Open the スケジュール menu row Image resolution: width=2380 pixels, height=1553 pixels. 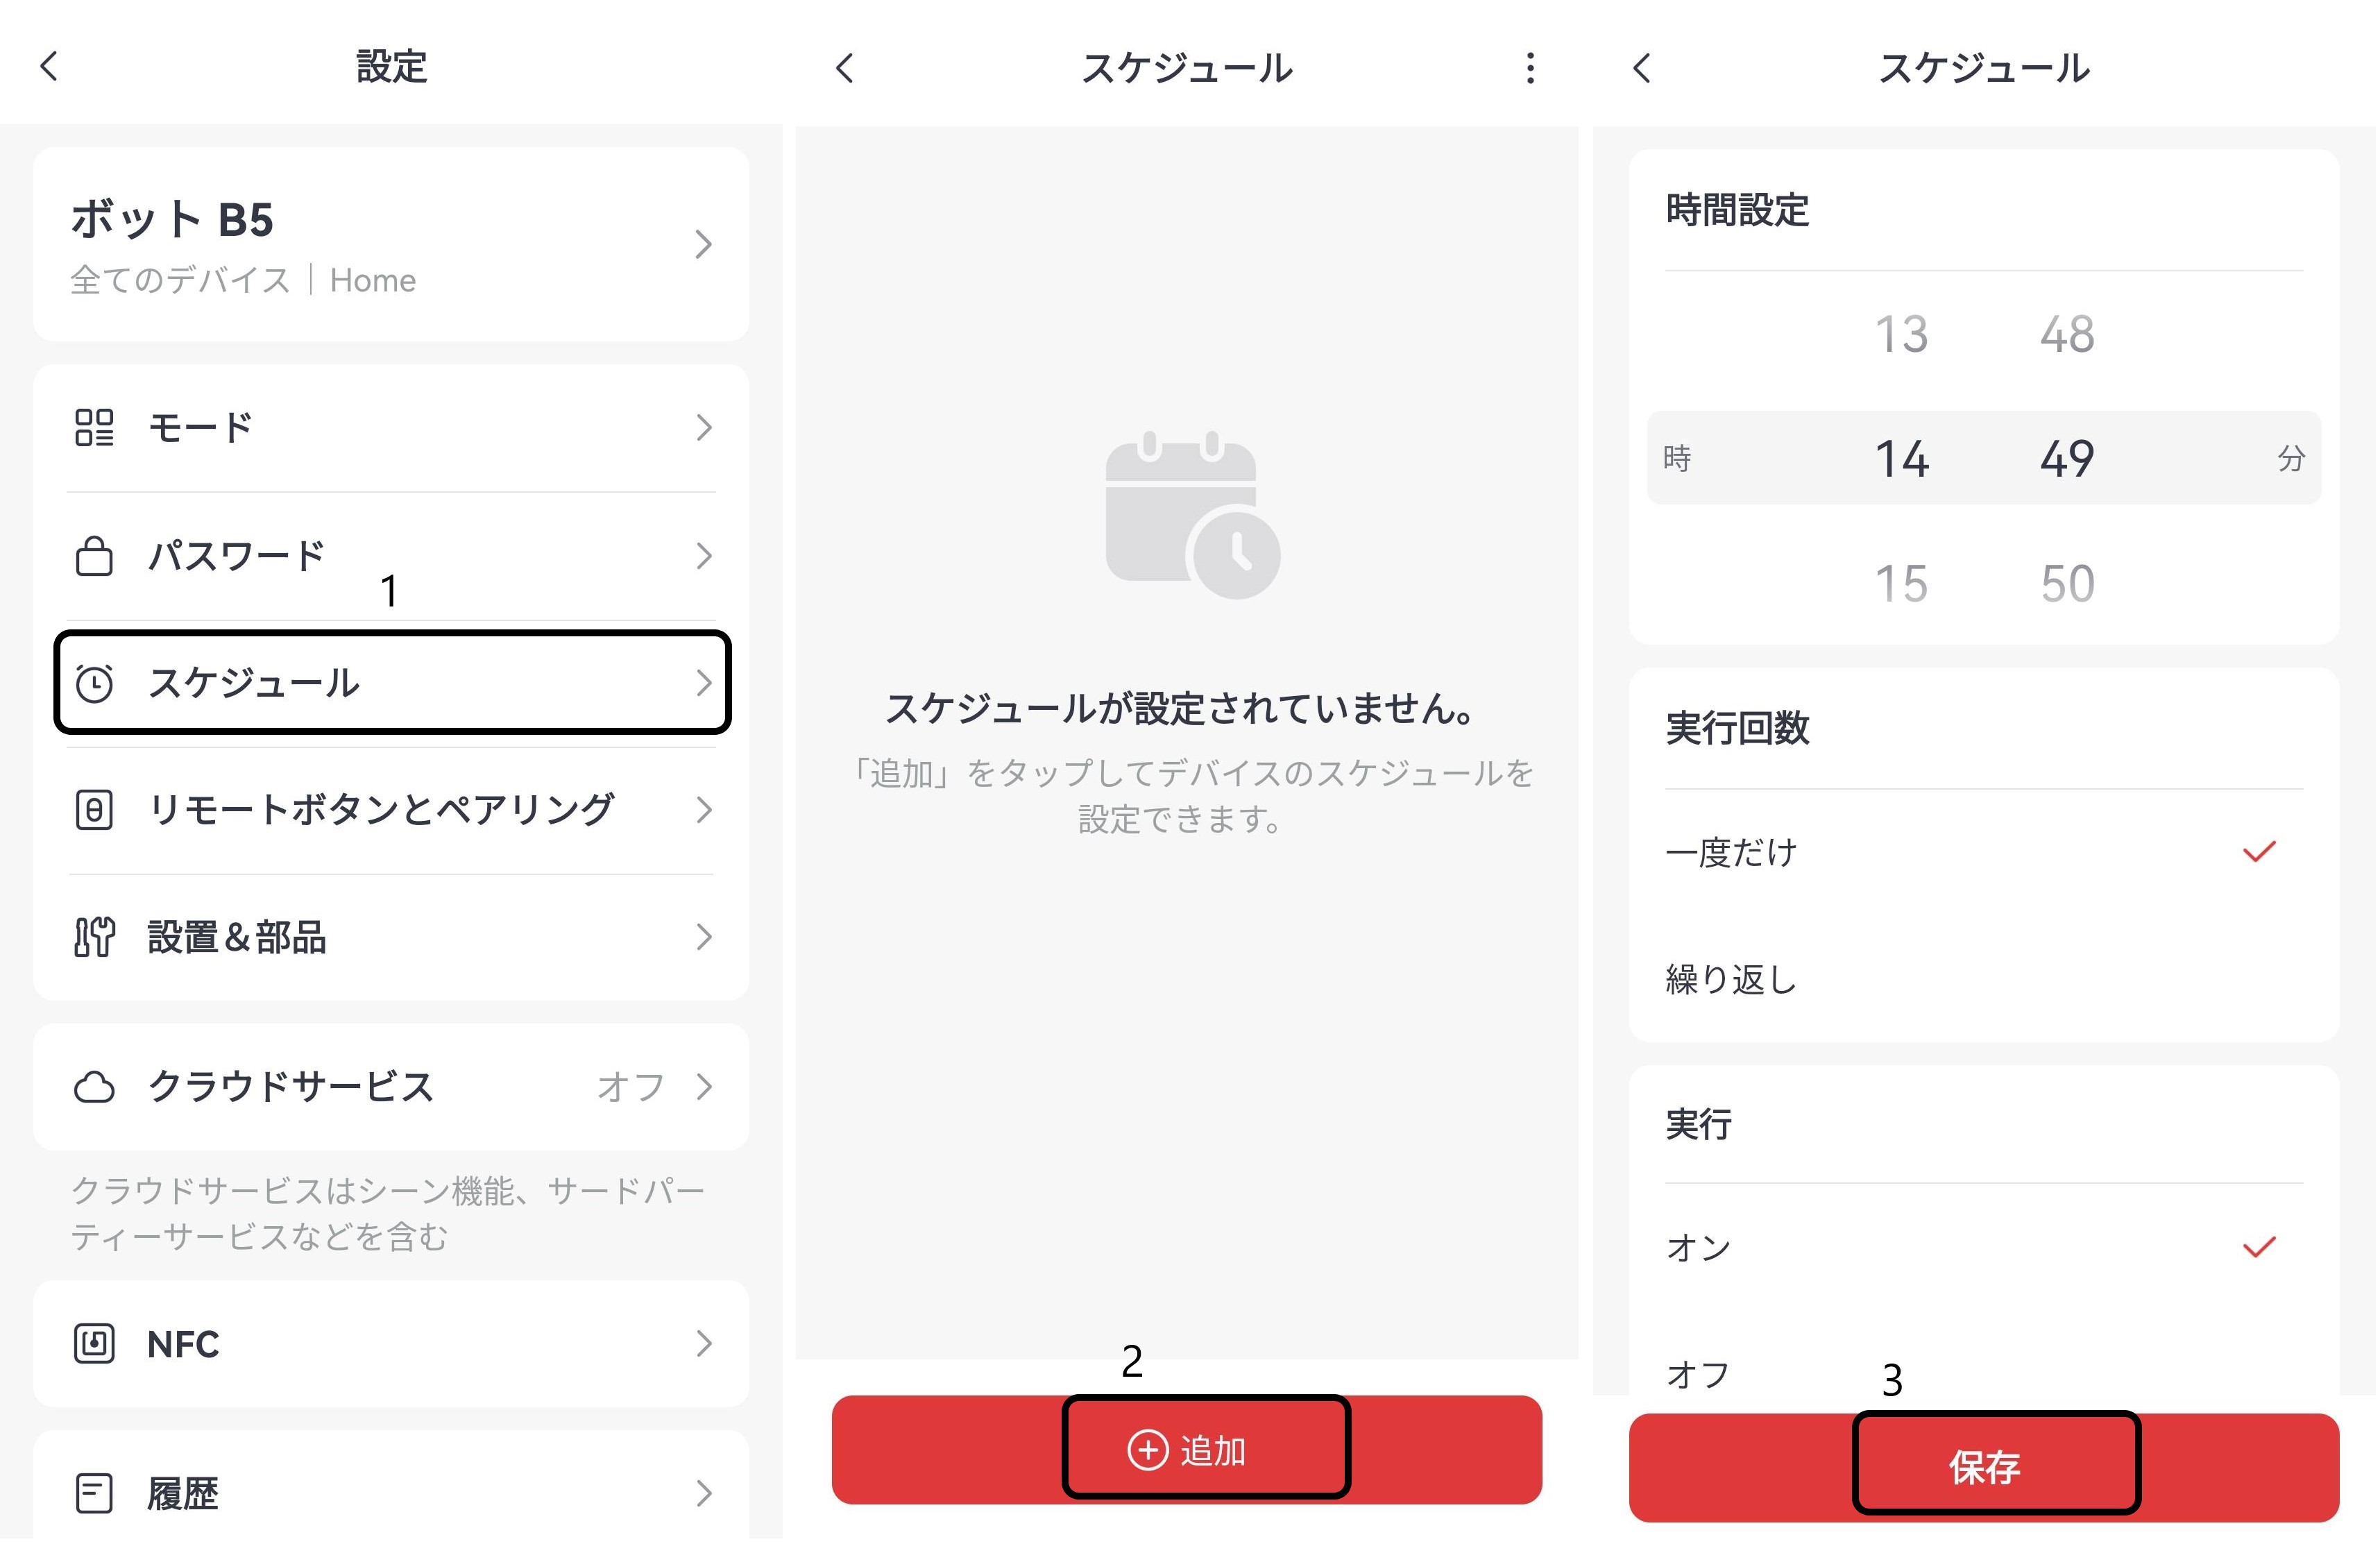pos(392,683)
